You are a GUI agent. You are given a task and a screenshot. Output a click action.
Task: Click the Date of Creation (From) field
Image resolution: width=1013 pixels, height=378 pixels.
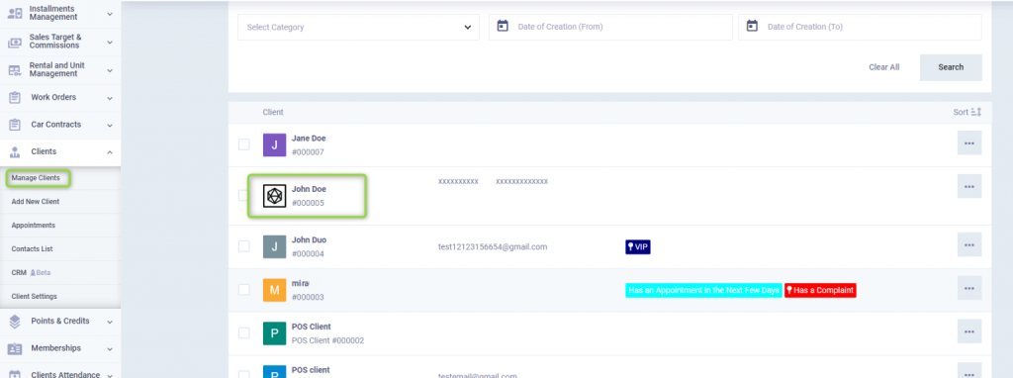click(610, 27)
